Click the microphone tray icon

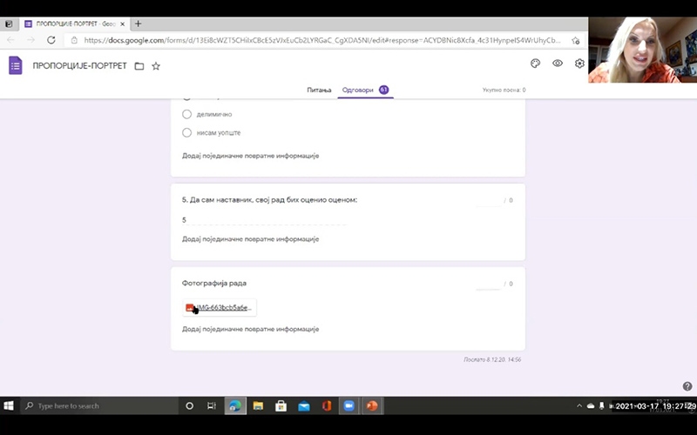tap(601, 405)
